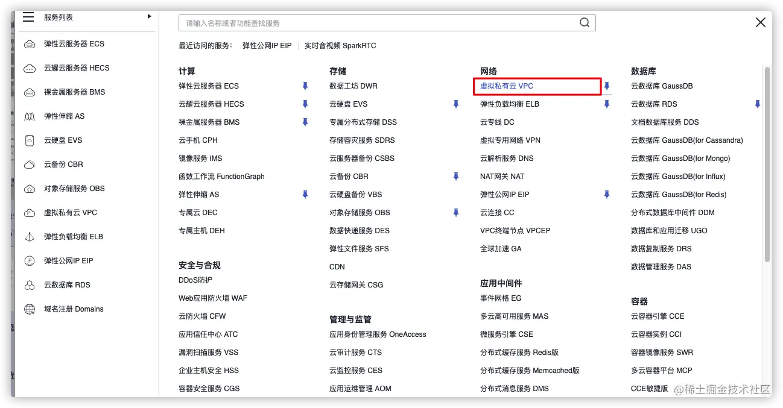Open 服务列表 menu header

point(59,17)
